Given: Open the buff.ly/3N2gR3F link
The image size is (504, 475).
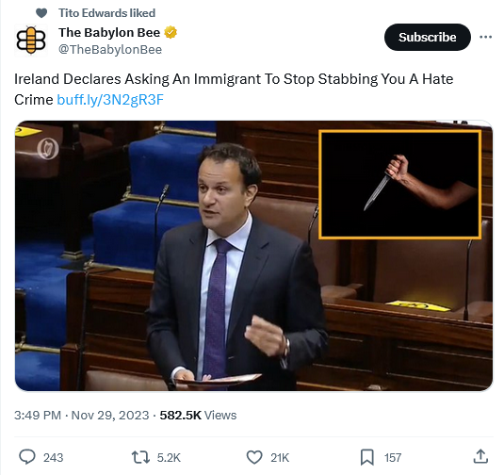Looking at the screenshot, I should 110,100.
